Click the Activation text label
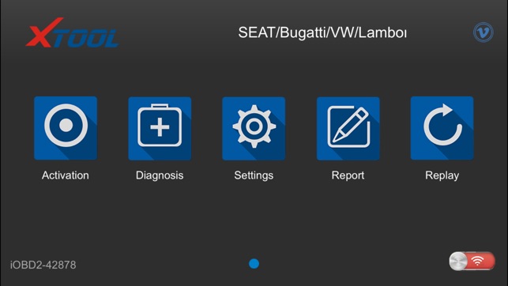Image resolution: width=508 pixels, height=286 pixels. (x=65, y=175)
